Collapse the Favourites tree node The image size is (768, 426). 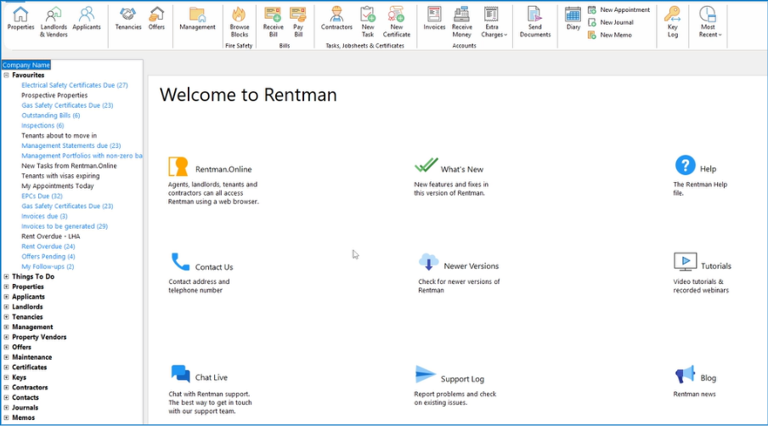[x=6, y=75]
